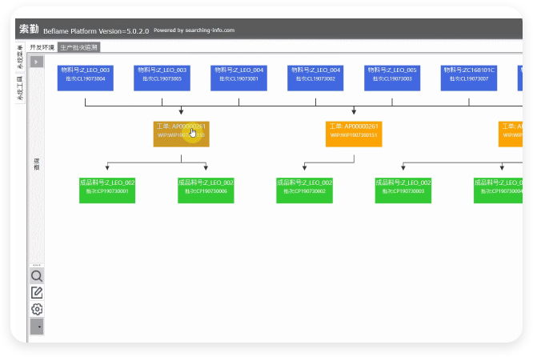Image resolution: width=533 pixels, height=357 pixels.
Task: Select the 生产批次追溯 tab
Action: (x=79, y=47)
